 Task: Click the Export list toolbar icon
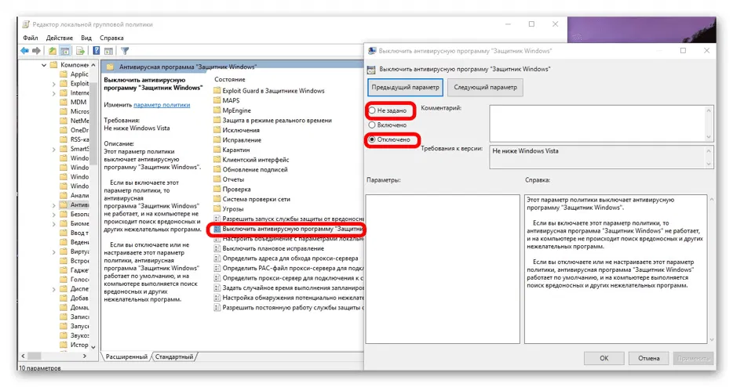(80, 51)
